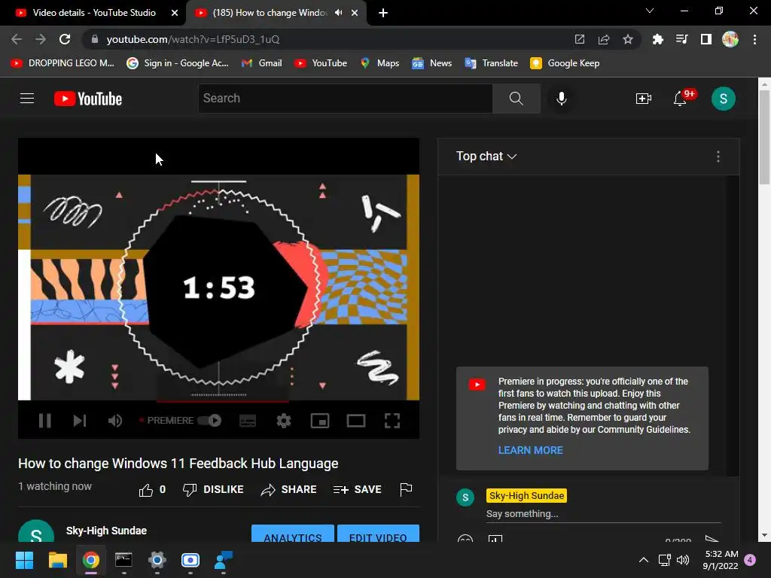771x578 pixels.
Task: Report video with flag icon
Action: point(406,489)
